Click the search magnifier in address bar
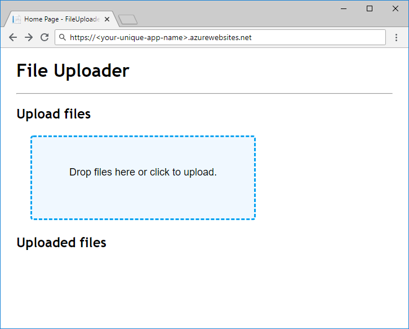 click(x=62, y=37)
